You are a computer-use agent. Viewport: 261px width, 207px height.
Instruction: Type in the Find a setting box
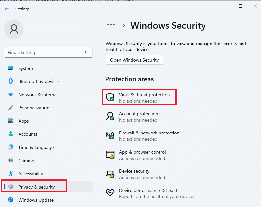pos(45,52)
